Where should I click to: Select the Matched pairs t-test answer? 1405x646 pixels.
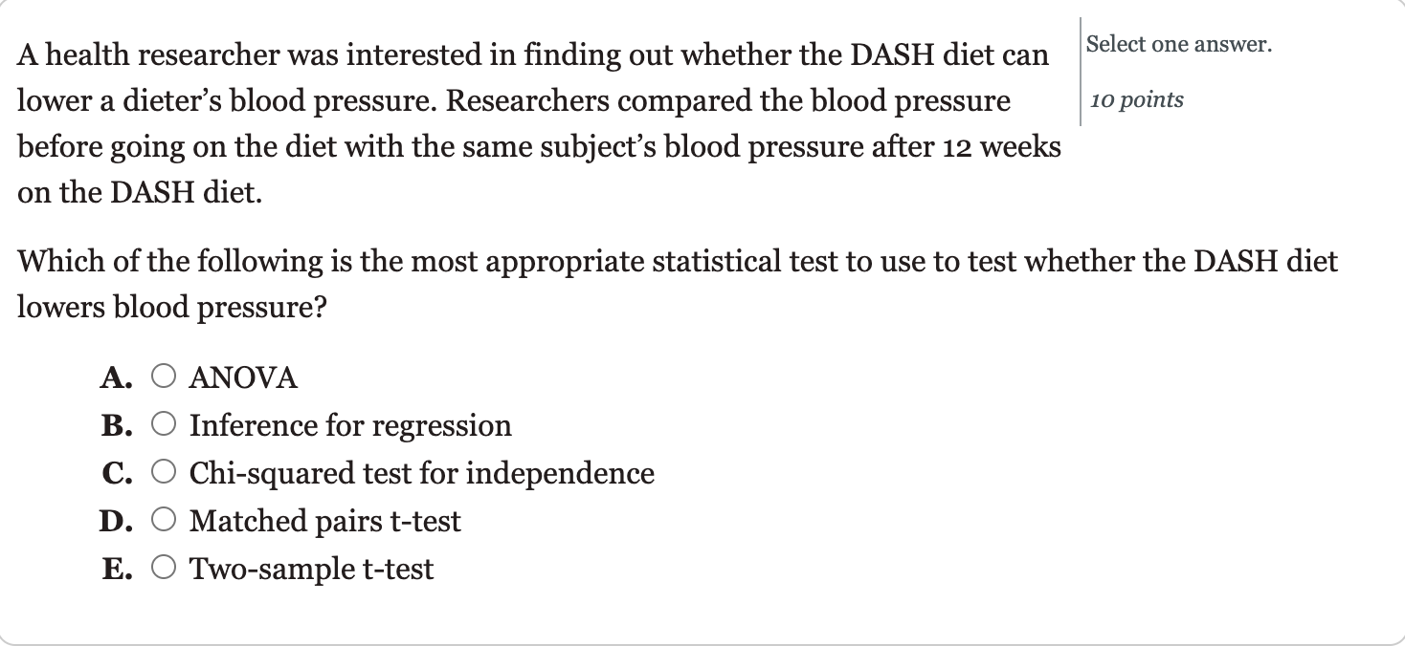(164, 519)
